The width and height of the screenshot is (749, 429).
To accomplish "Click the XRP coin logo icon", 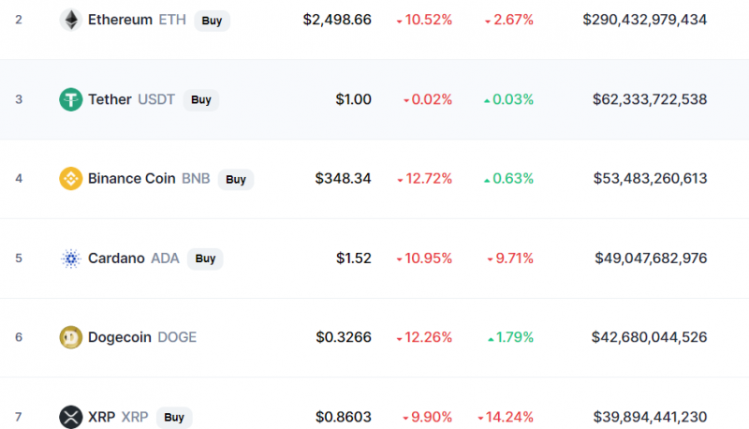I will 71,417.
